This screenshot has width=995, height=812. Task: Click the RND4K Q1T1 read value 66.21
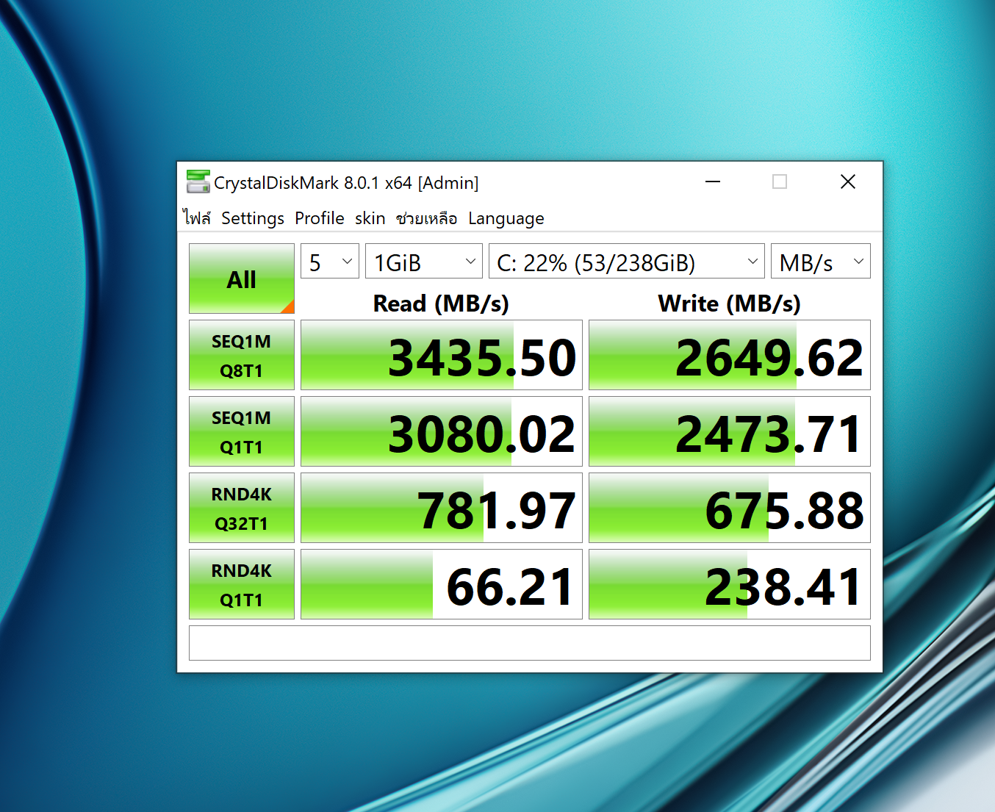click(x=442, y=584)
